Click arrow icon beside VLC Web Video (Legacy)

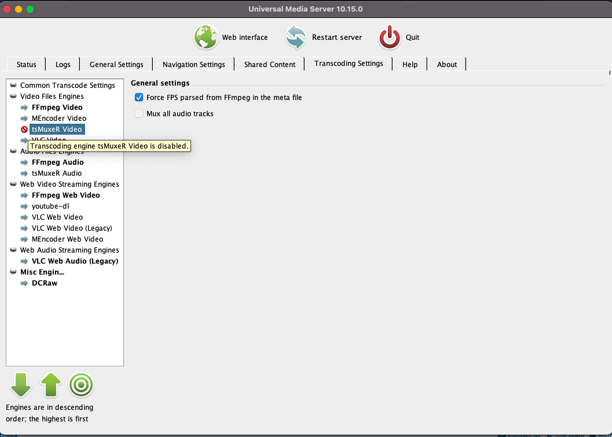tap(24, 228)
